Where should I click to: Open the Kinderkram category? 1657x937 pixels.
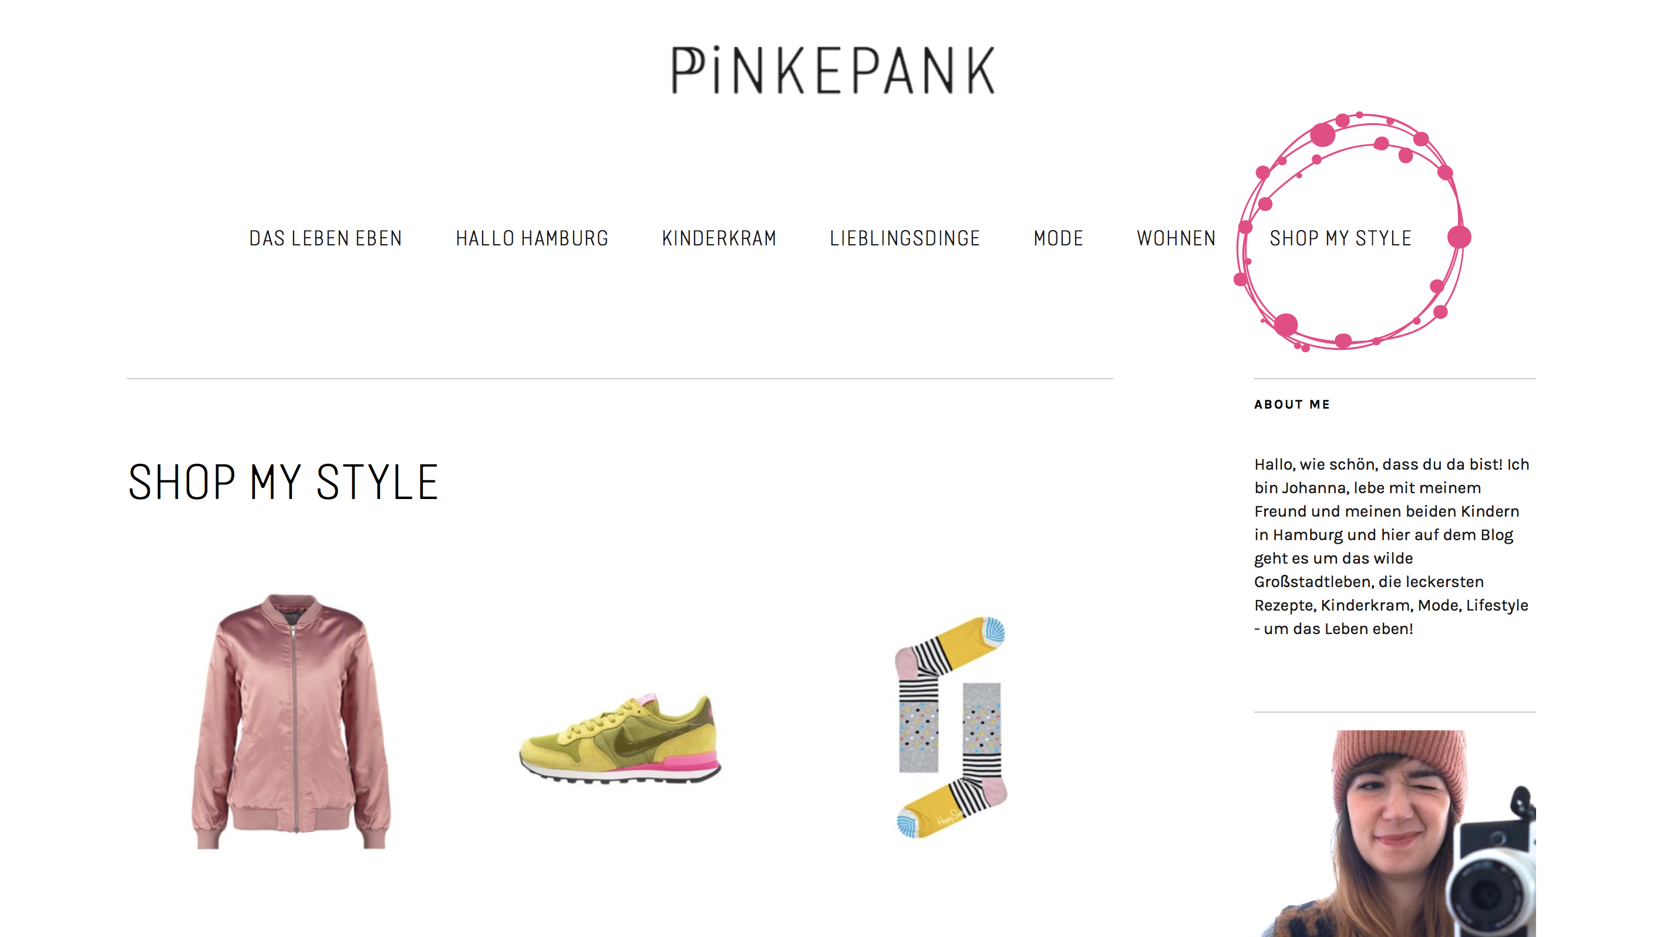click(719, 238)
